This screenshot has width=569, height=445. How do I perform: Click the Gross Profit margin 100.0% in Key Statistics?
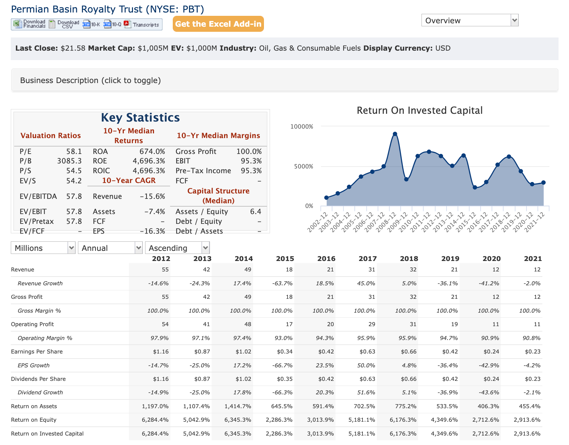click(249, 152)
